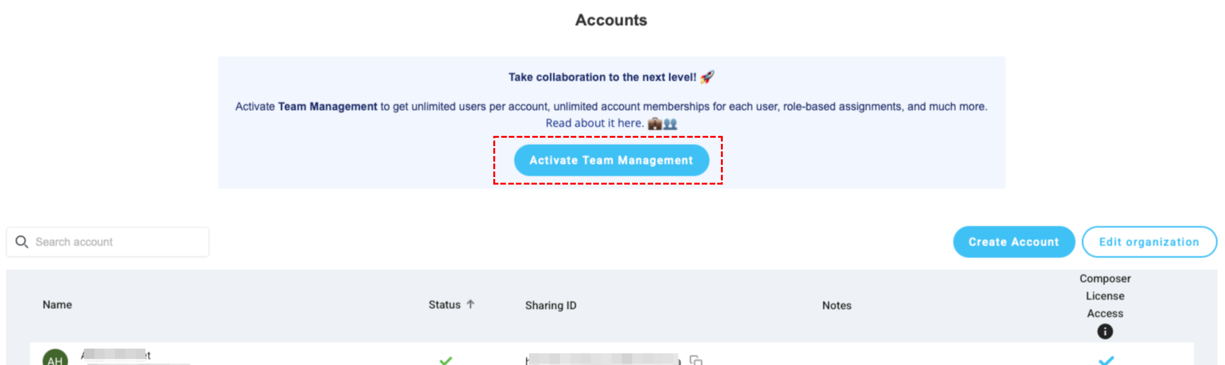Copy the Sharing ID with the copy icon
Viewport: 1225px width, 365px height.
coord(696,360)
